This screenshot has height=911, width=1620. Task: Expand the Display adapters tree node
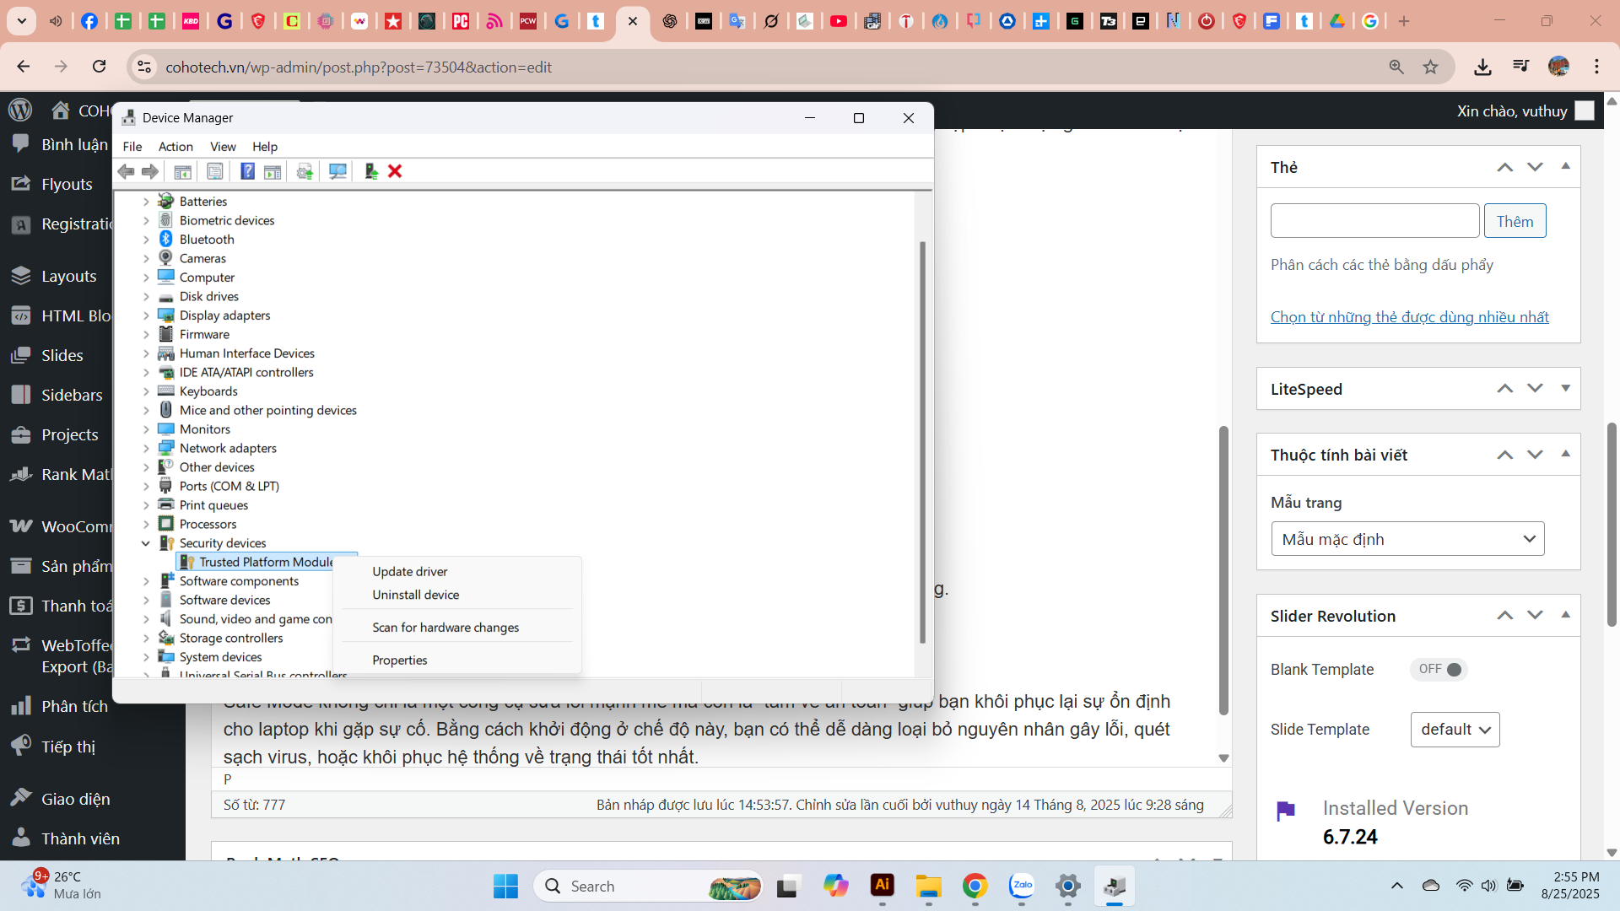pyautogui.click(x=145, y=315)
